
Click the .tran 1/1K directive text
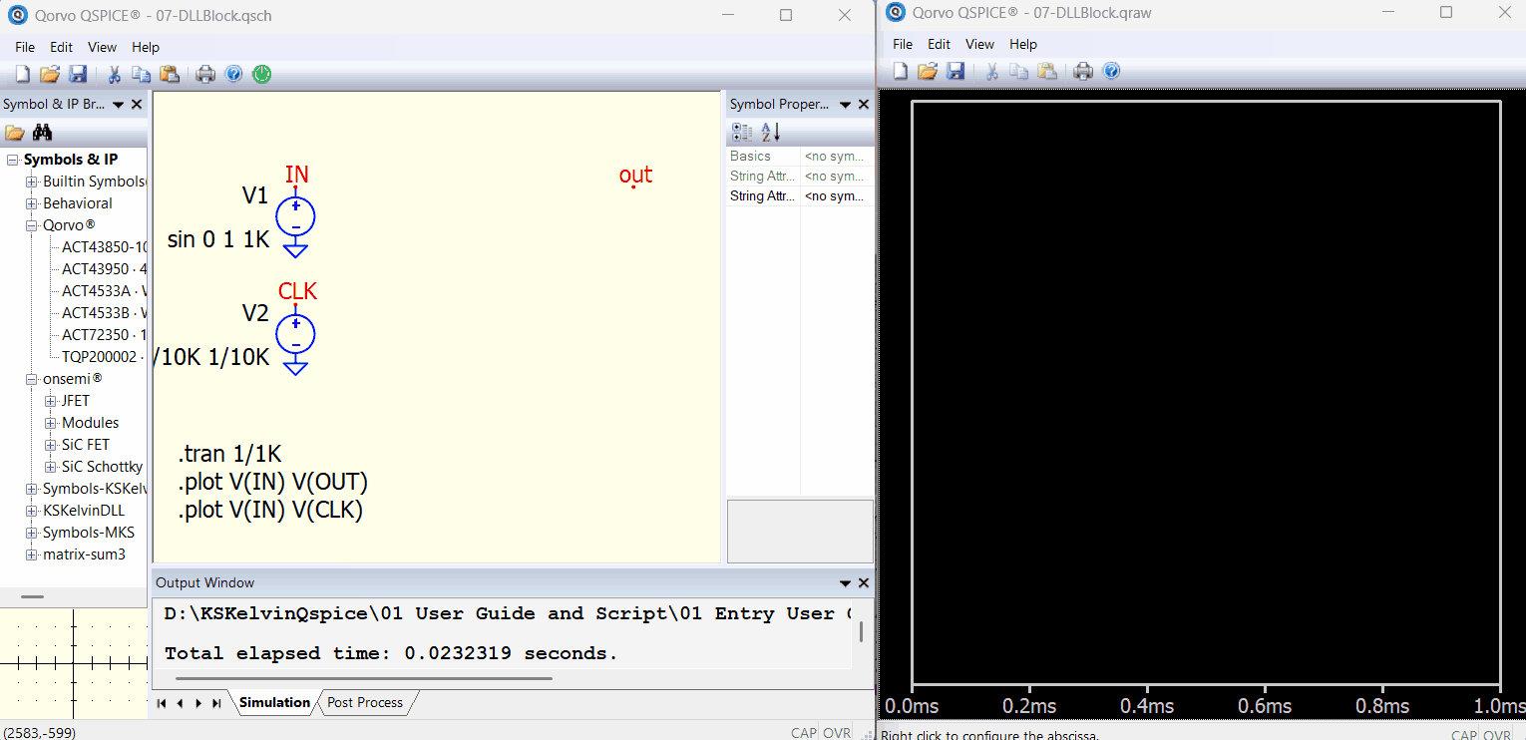coord(230,455)
